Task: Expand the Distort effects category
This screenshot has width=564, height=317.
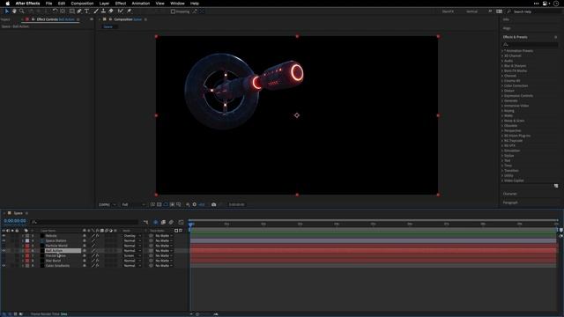Action: click(x=502, y=91)
